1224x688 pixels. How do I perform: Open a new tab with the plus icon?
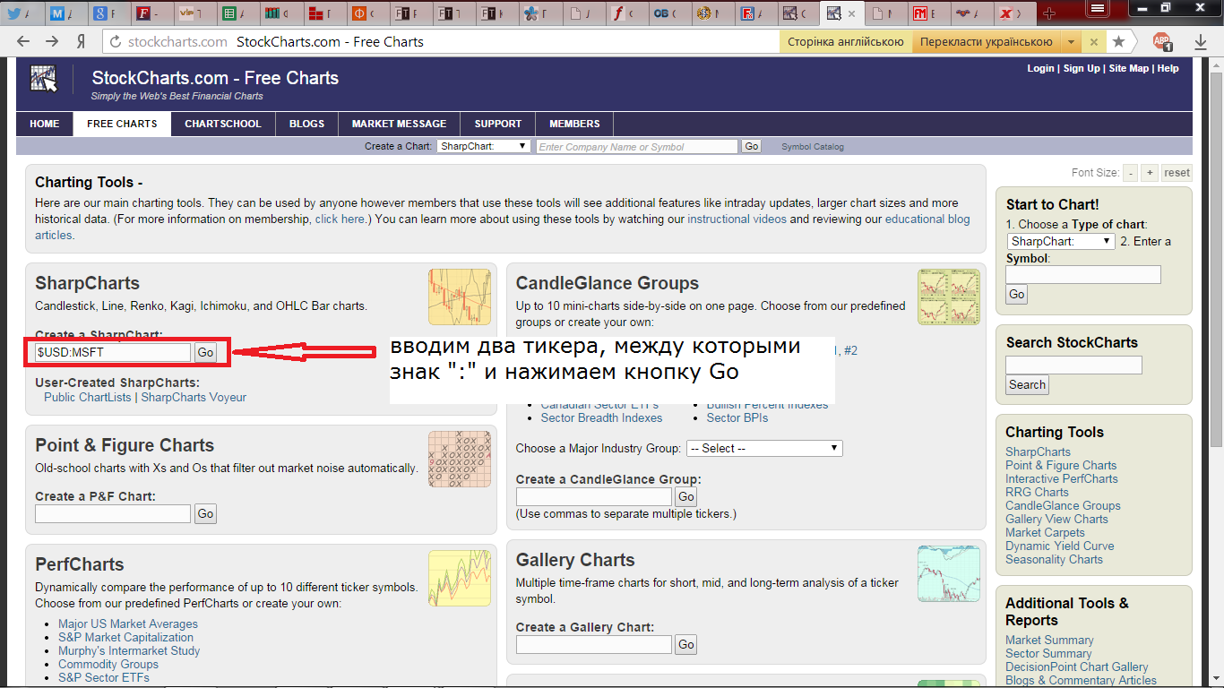[1050, 13]
